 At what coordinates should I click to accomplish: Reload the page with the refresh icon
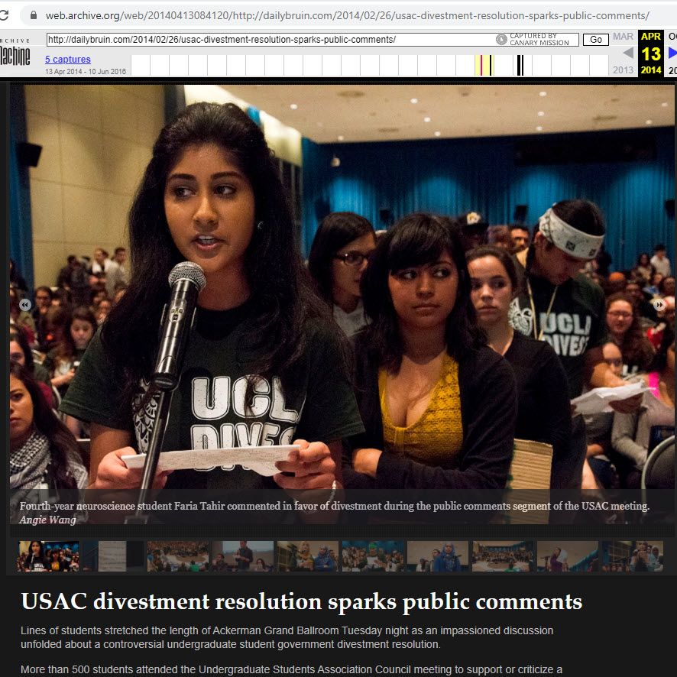[5, 13]
